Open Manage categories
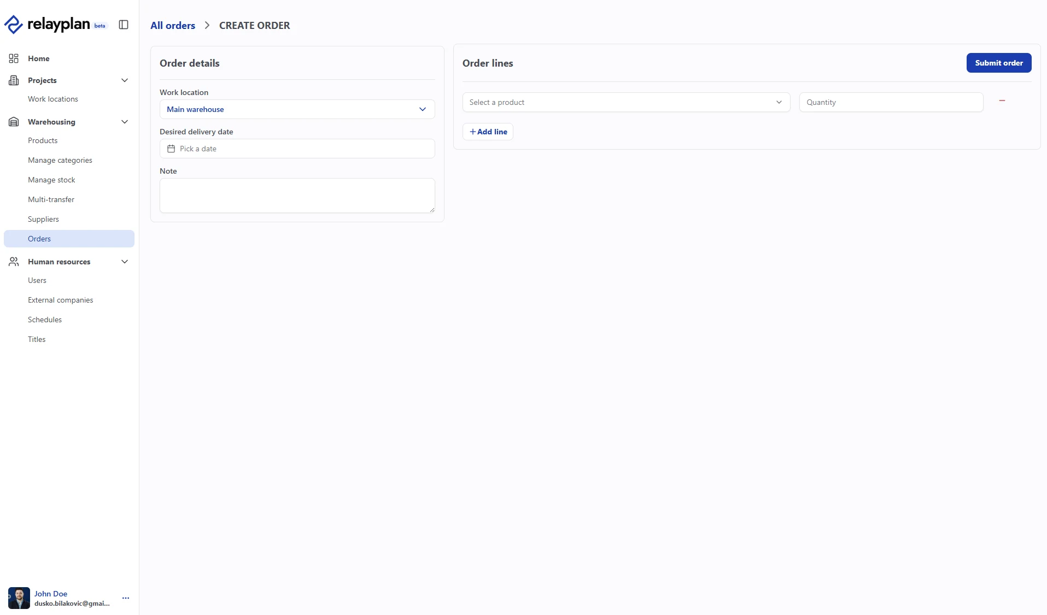1047x615 pixels. pos(60,160)
